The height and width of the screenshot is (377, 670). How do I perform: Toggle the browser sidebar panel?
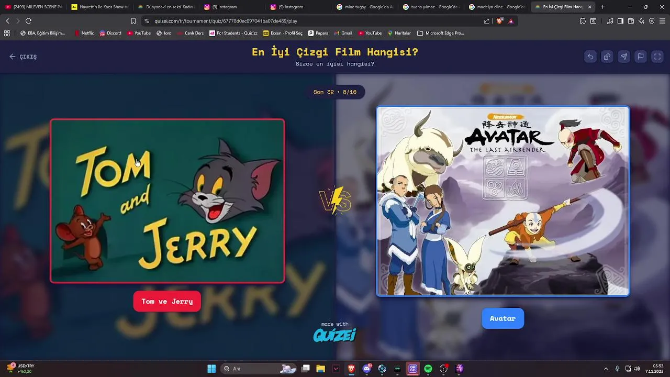620,21
